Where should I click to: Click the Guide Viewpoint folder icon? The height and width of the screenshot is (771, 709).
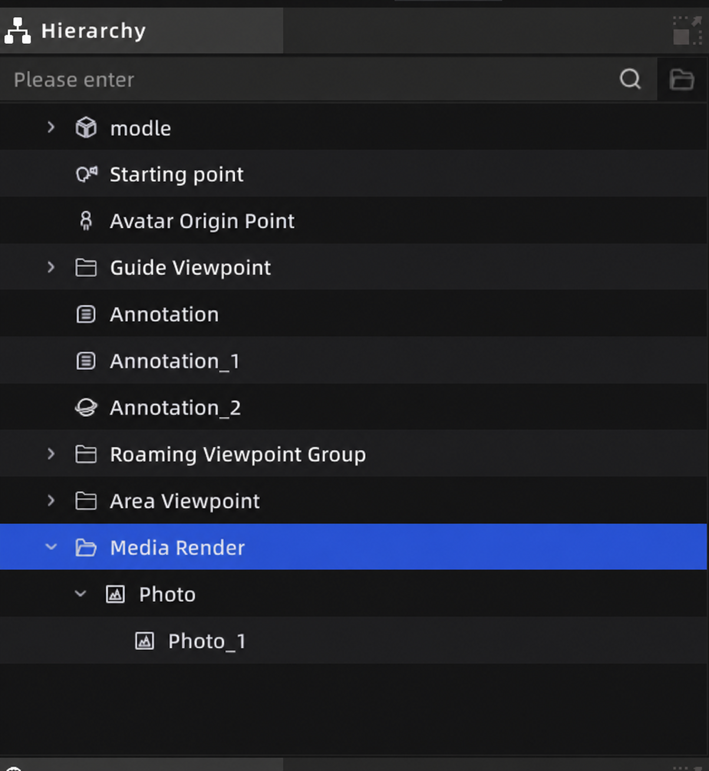point(86,268)
